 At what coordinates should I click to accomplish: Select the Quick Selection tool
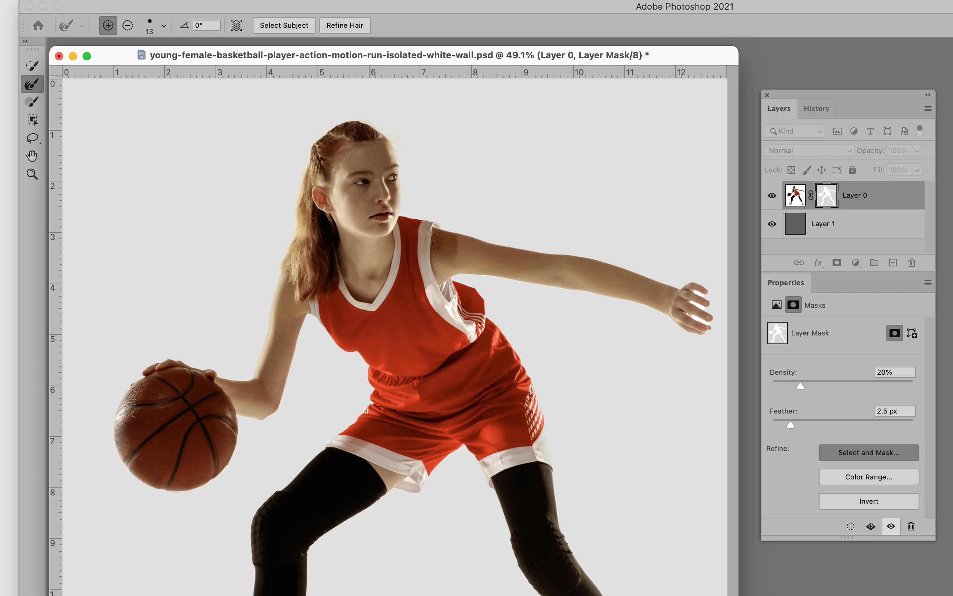click(32, 66)
